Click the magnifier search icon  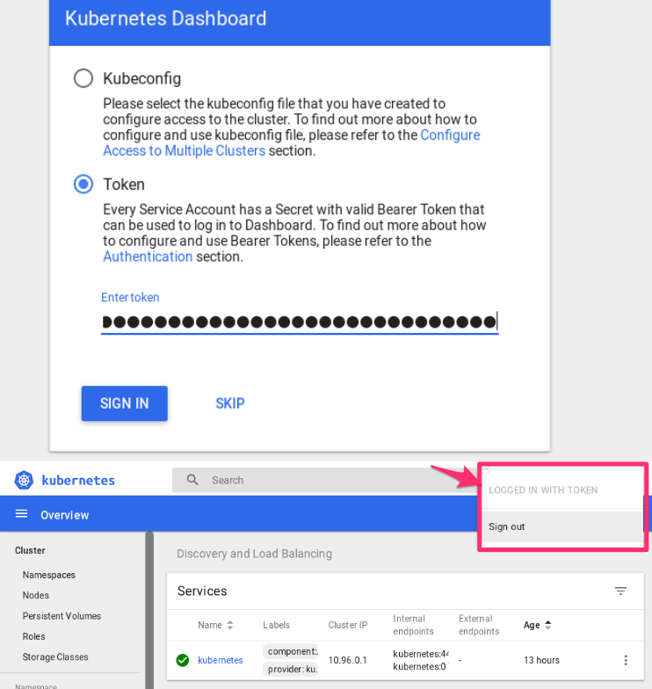pos(192,480)
